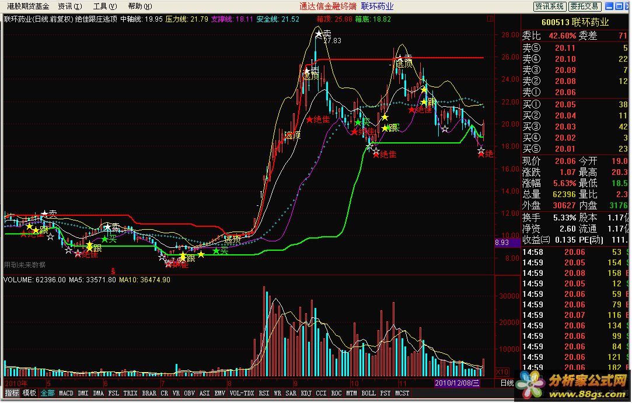Select the DMI indicator tab

[x=83, y=393]
